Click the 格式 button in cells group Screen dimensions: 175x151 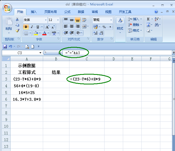pos(134,31)
